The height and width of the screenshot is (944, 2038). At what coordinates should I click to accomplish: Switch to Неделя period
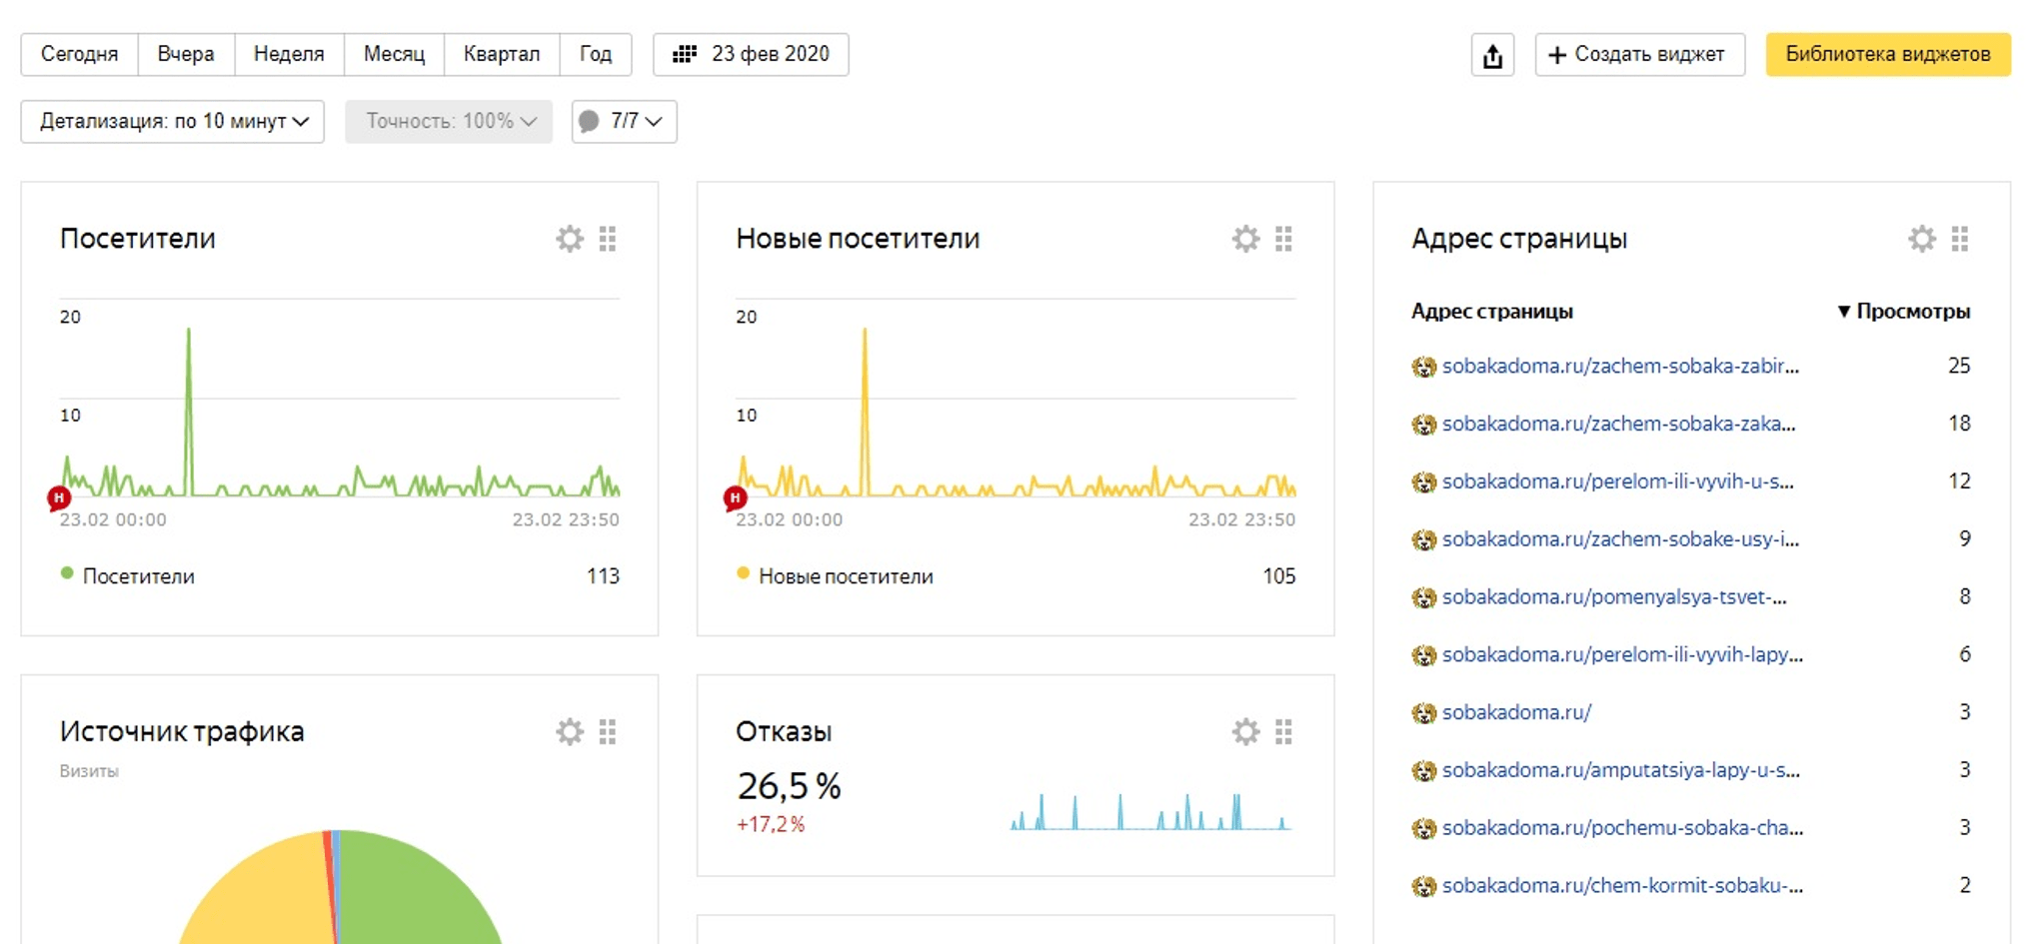pos(289,54)
